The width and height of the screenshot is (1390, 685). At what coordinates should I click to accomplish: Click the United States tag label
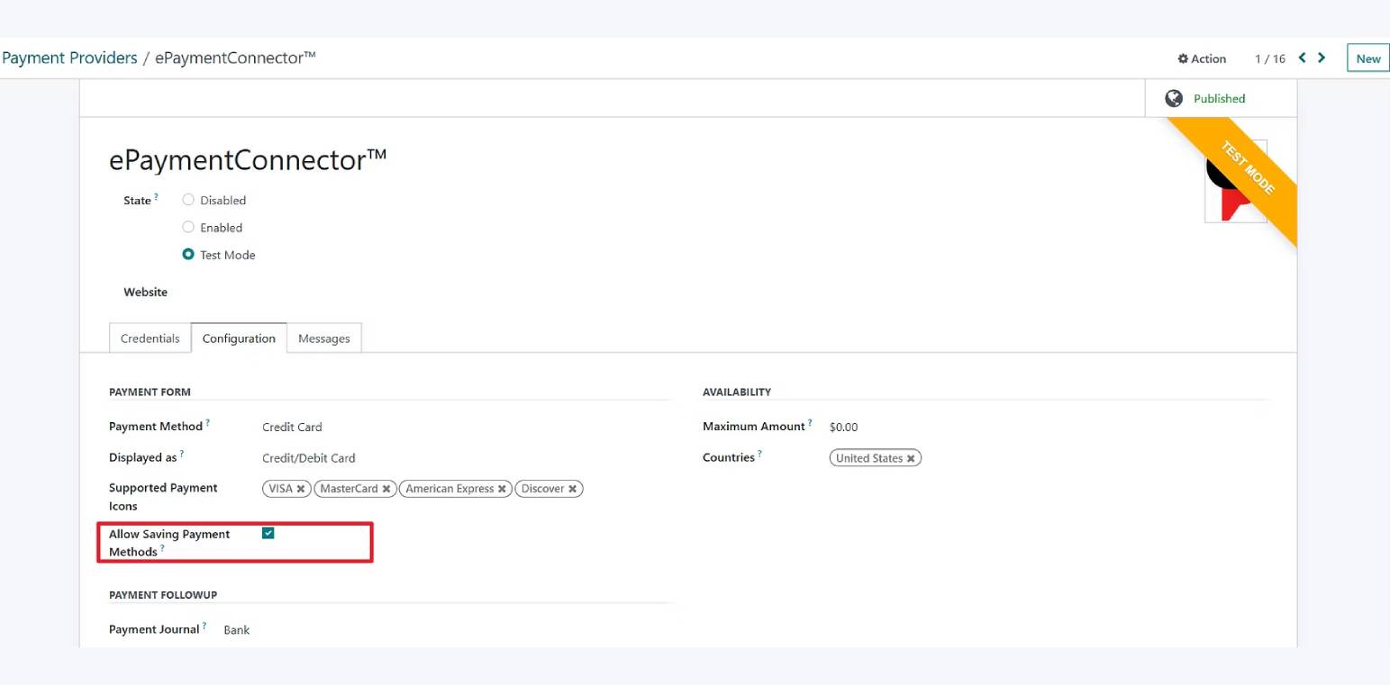tap(869, 458)
